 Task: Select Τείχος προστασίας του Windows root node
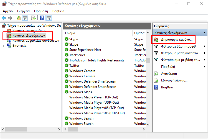34,25
